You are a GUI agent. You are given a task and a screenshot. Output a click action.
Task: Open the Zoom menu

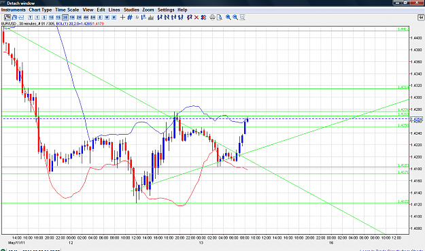coord(148,10)
